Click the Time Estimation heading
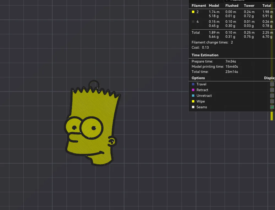 pyautogui.click(x=205, y=55)
